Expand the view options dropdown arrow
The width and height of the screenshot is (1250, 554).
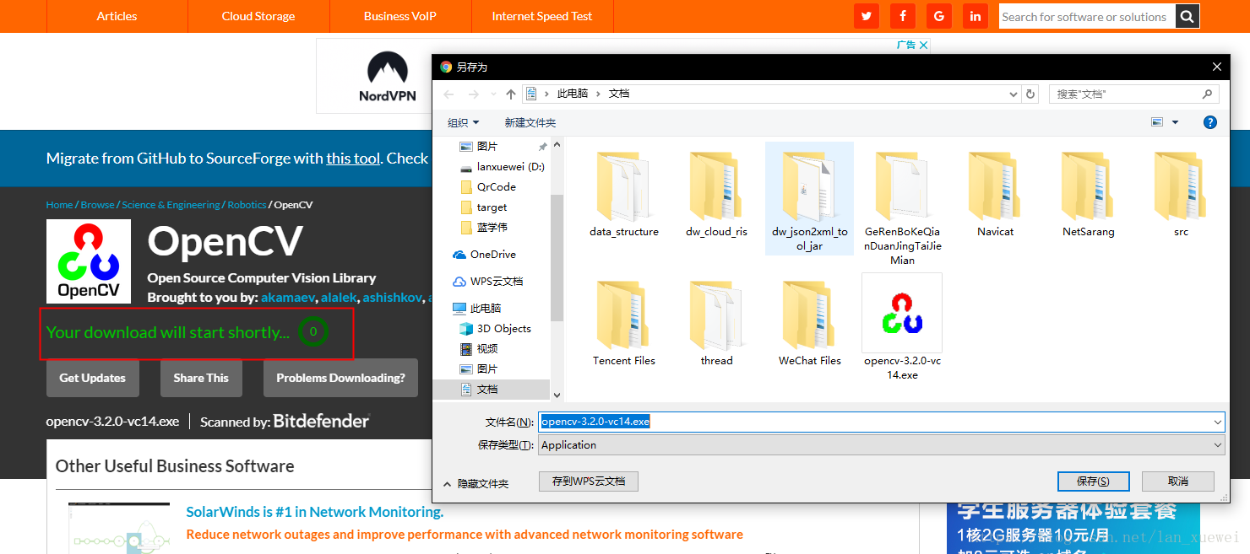click(1175, 122)
